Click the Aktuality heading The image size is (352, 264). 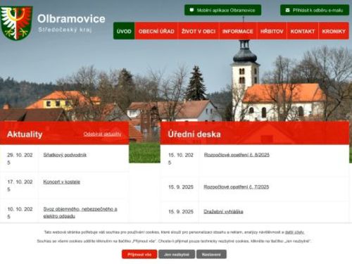pos(25,134)
